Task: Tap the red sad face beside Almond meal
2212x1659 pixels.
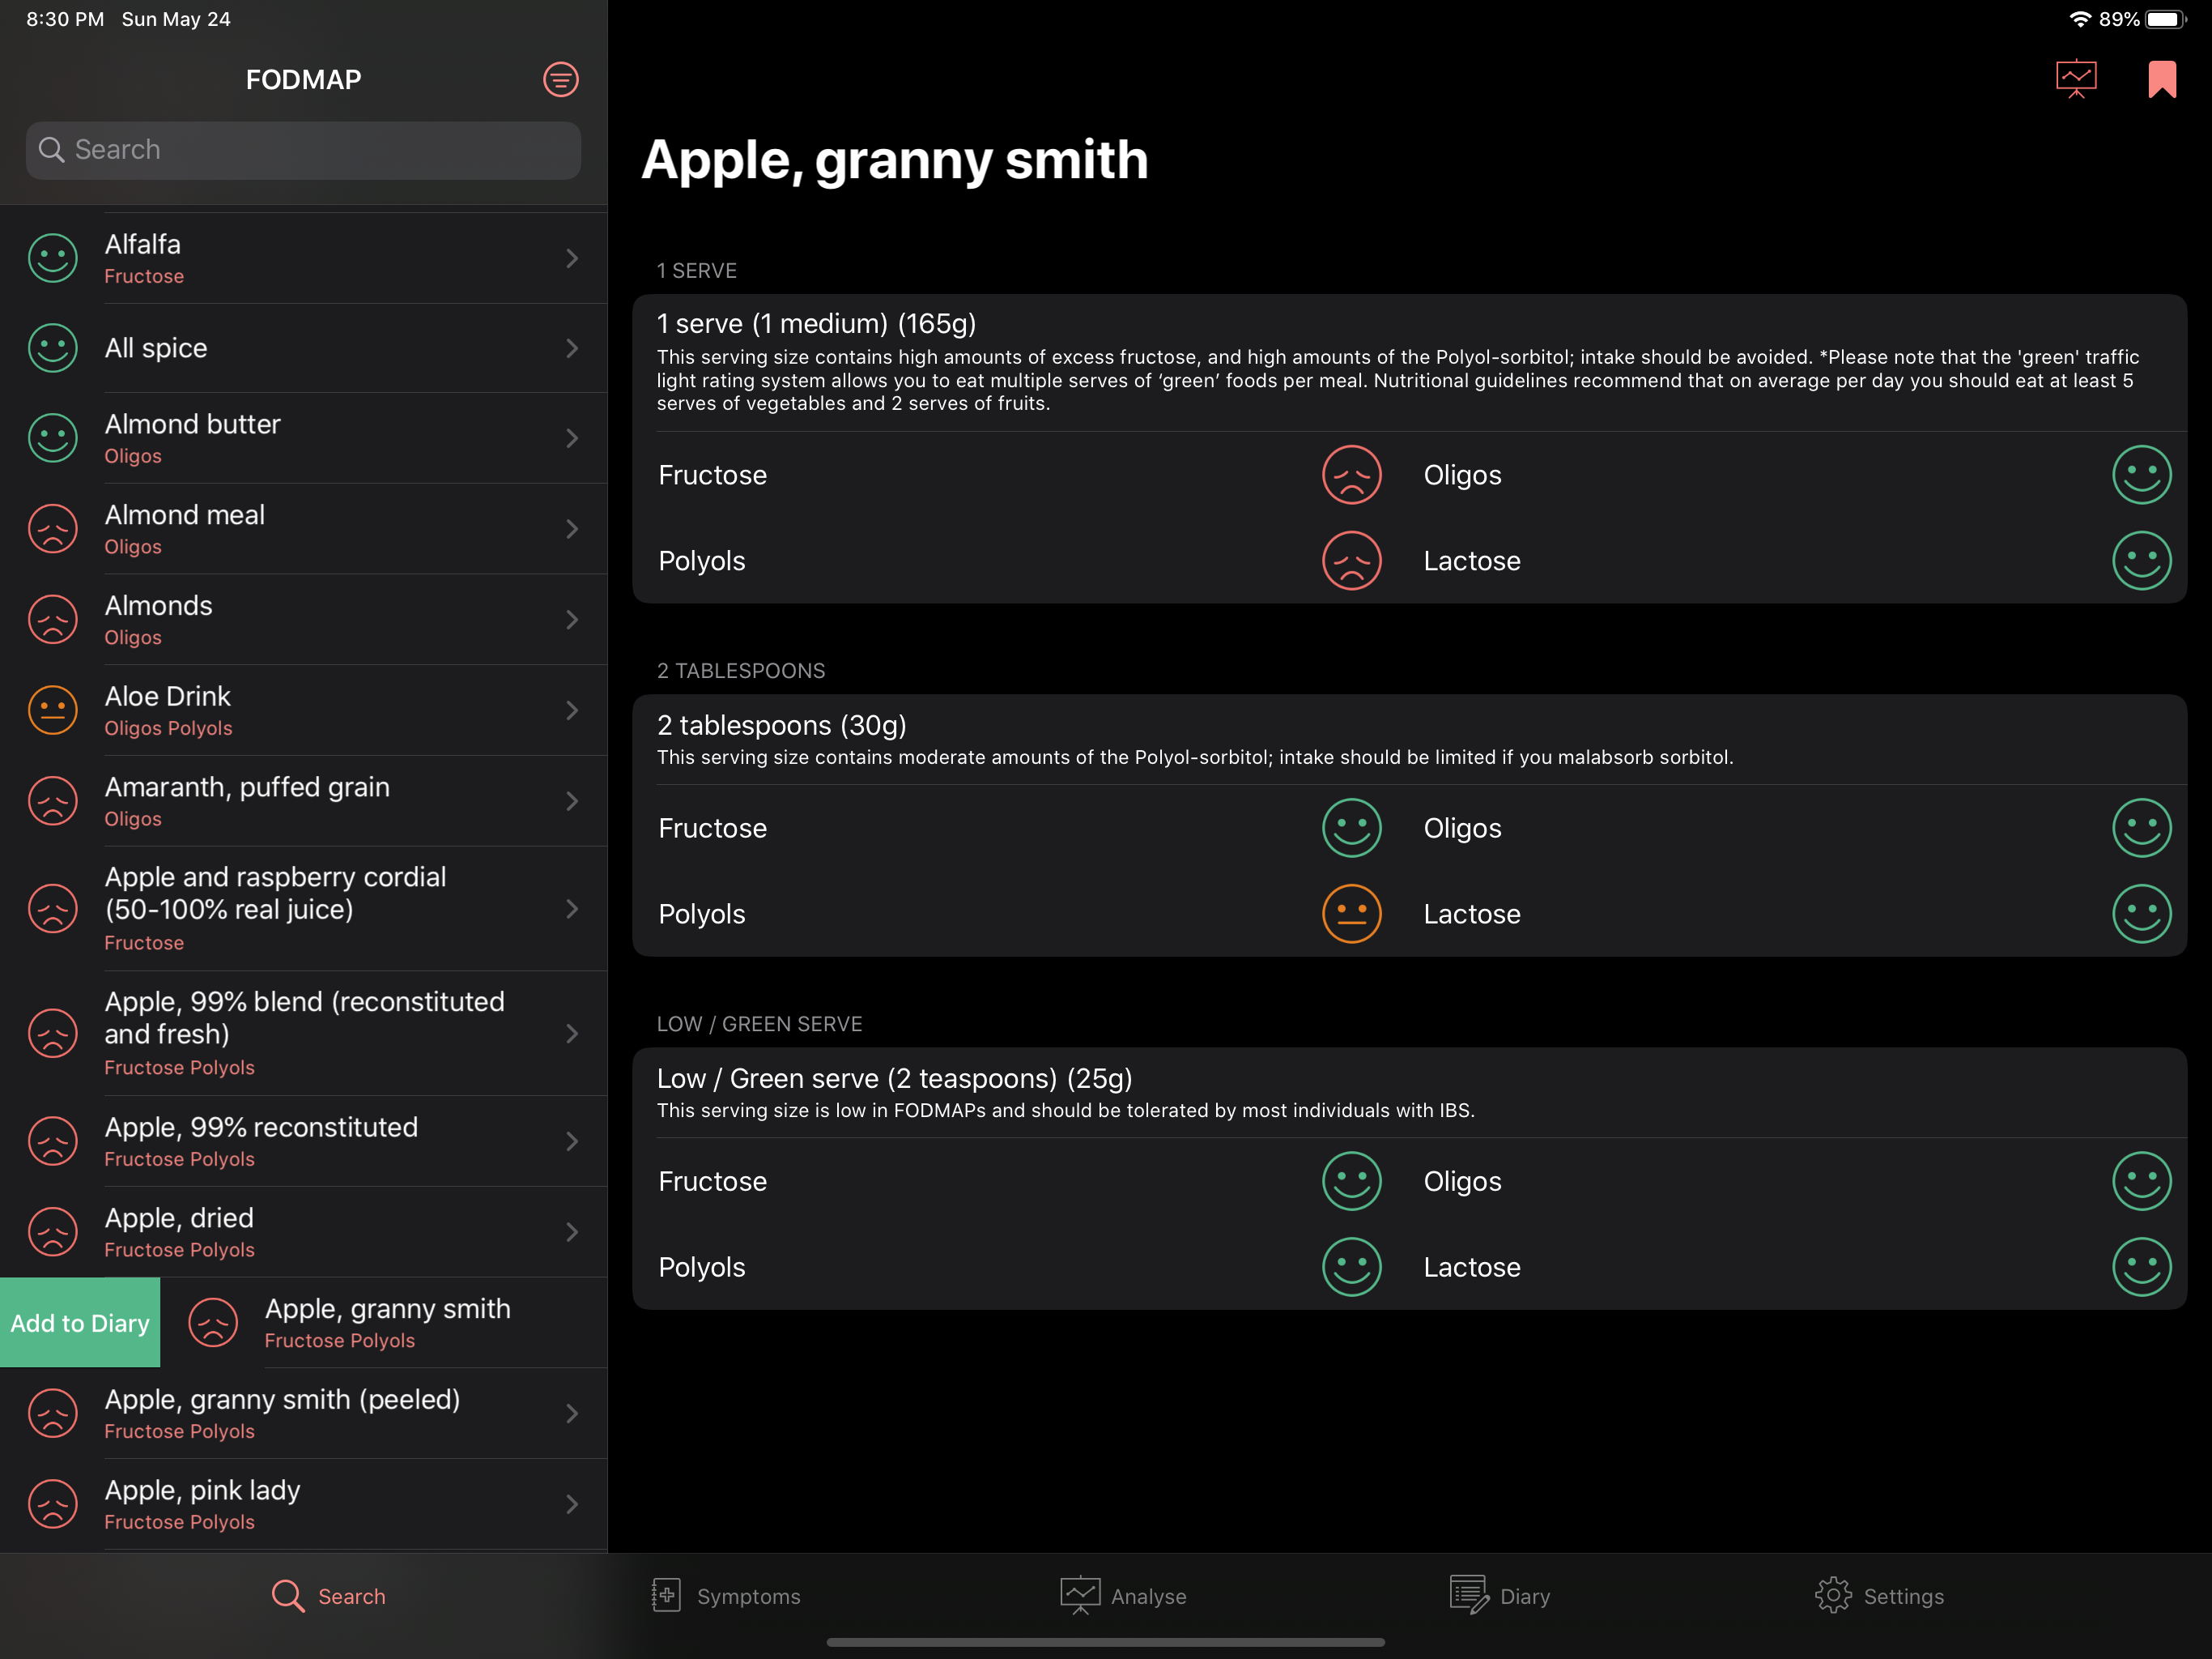Action: (53, 529)
